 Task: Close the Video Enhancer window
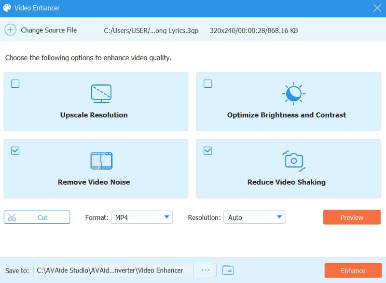pos(377,8)
